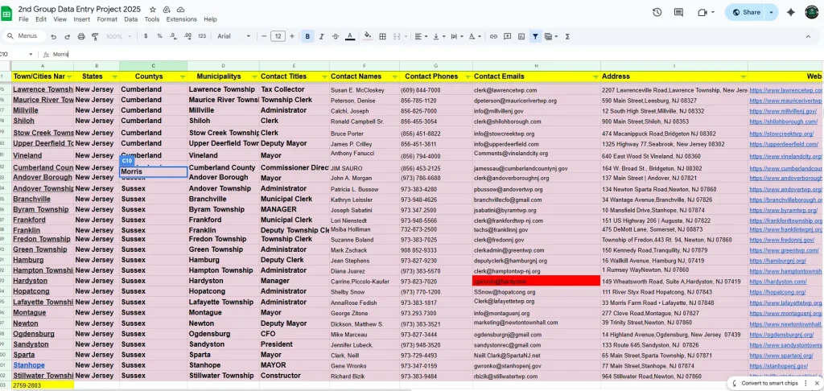Toggle italic formatting
The width and height of the screenshot is (824, 391).
coord(322,36)
